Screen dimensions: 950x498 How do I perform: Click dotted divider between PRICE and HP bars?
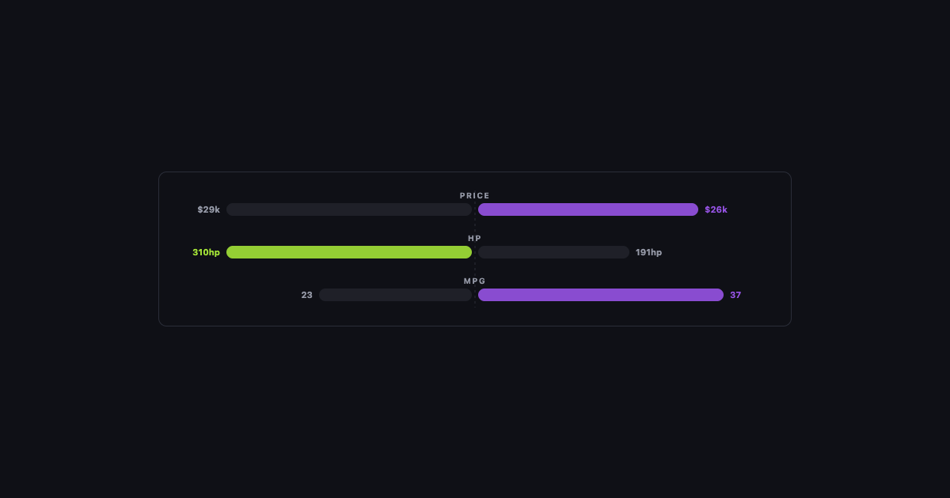(x=475, y=225)
